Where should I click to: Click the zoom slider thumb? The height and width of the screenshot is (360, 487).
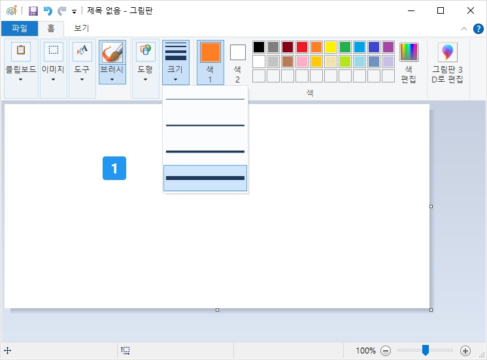click(x=426, y=350)
